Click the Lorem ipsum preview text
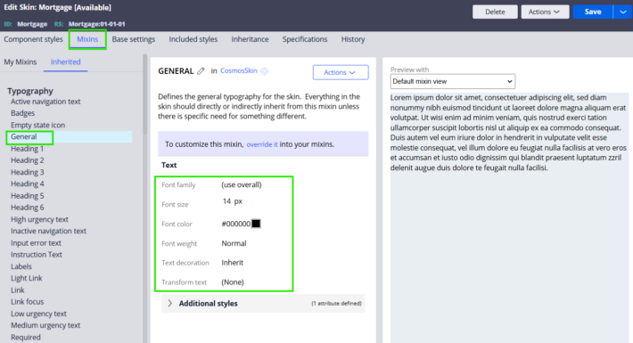This screenshot has width=633, height=343. point(508,133)
